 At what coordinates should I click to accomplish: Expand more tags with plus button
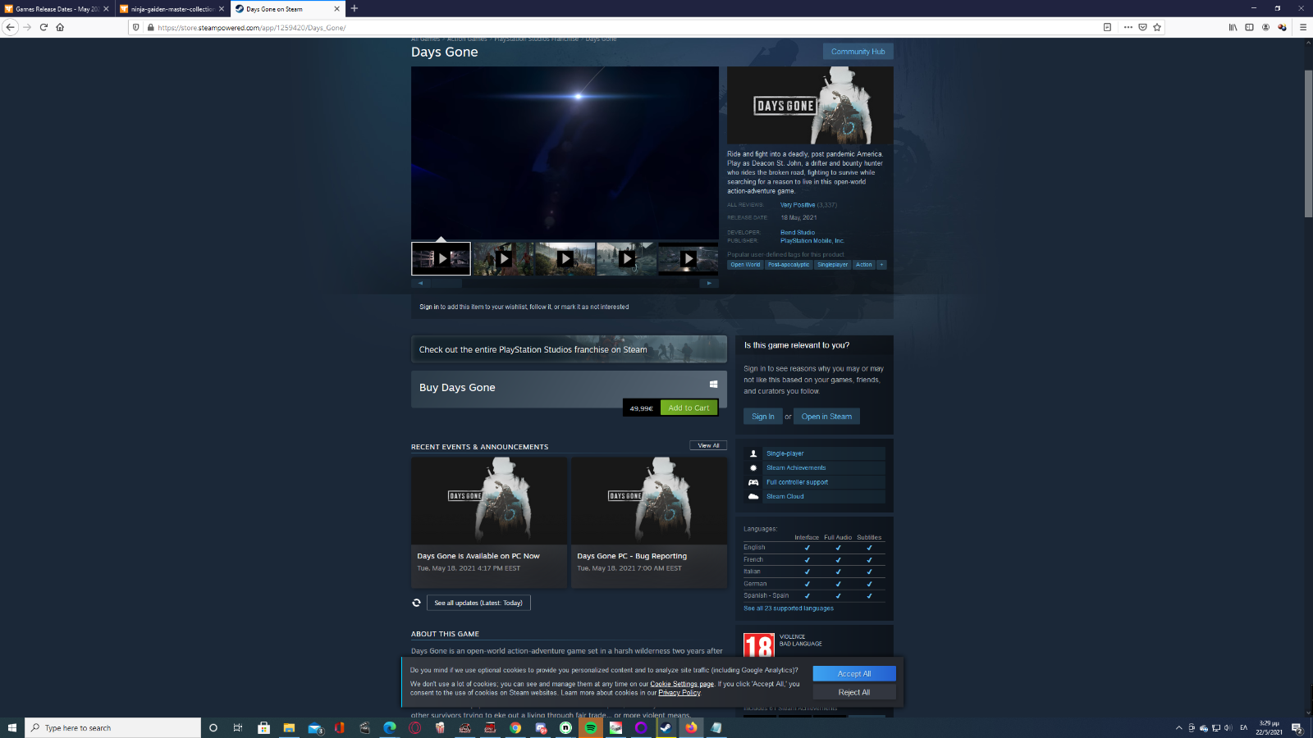click(882, 265)
